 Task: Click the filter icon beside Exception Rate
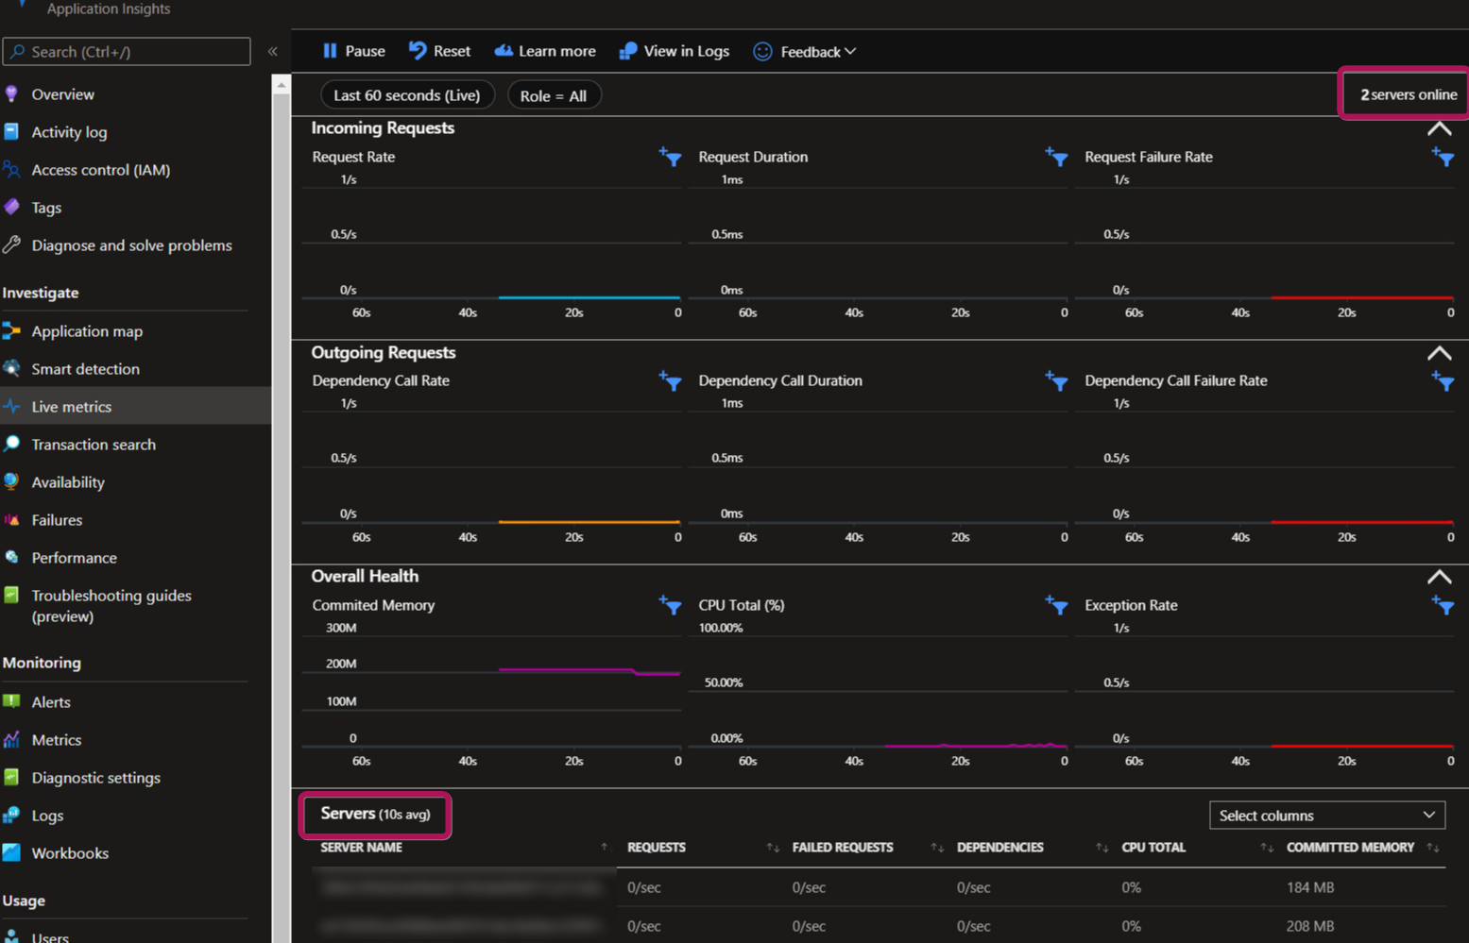[1442, 605]
